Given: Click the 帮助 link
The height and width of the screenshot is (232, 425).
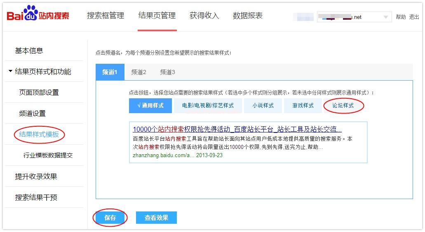Looking at the screenshot, I should pyautogui.click(x=401, y=17).
